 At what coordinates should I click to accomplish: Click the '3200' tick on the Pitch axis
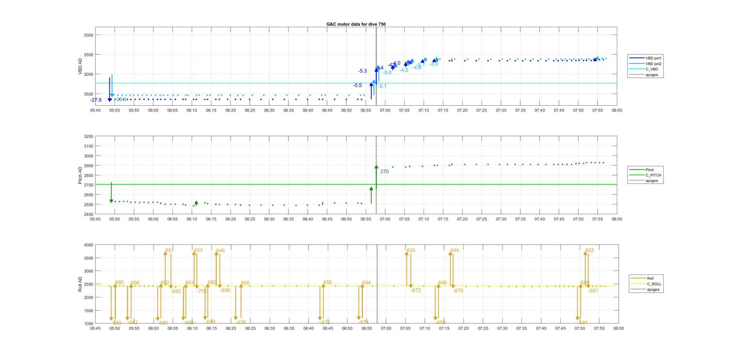(88, 136)
